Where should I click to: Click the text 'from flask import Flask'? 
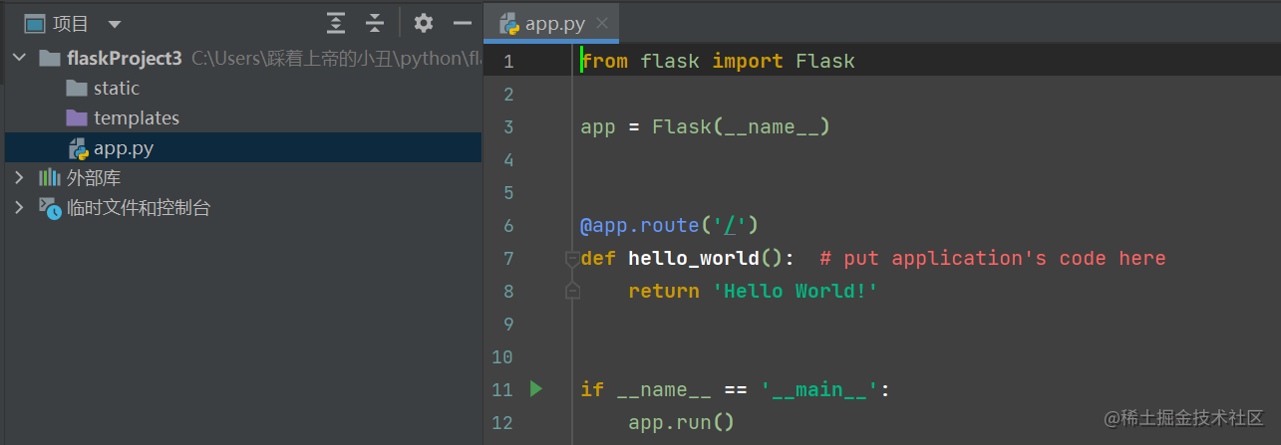tap(719, 62)
